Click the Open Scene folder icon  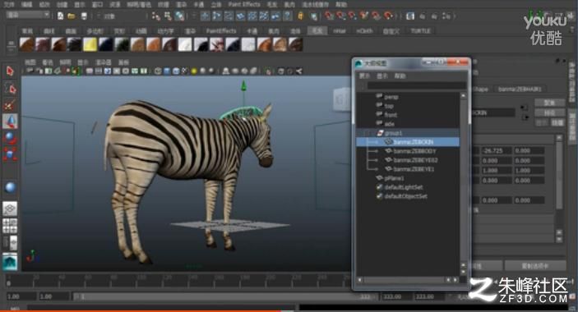[x=72, y=16]
